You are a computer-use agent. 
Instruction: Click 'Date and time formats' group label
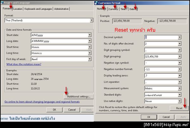(x=19, y=30)
